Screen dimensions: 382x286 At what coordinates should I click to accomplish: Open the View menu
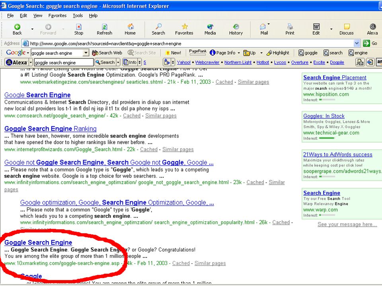click(x=38, y=15)
